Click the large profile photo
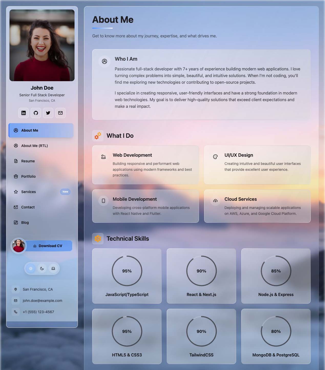Screen dimensions: 325x370 coord(42,45)
